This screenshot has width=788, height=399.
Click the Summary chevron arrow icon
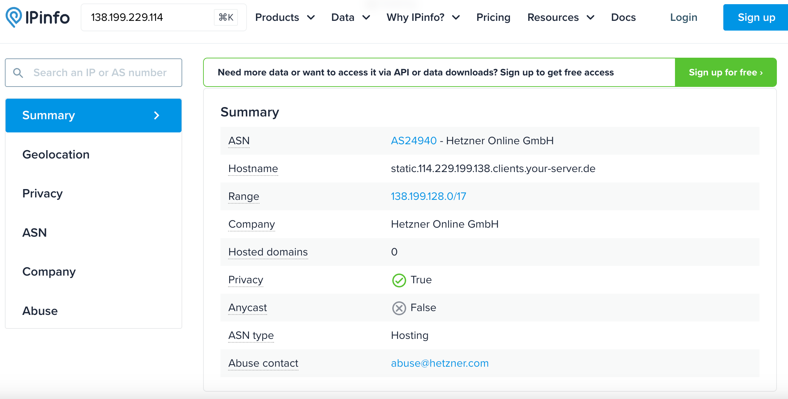click(156, 115)
